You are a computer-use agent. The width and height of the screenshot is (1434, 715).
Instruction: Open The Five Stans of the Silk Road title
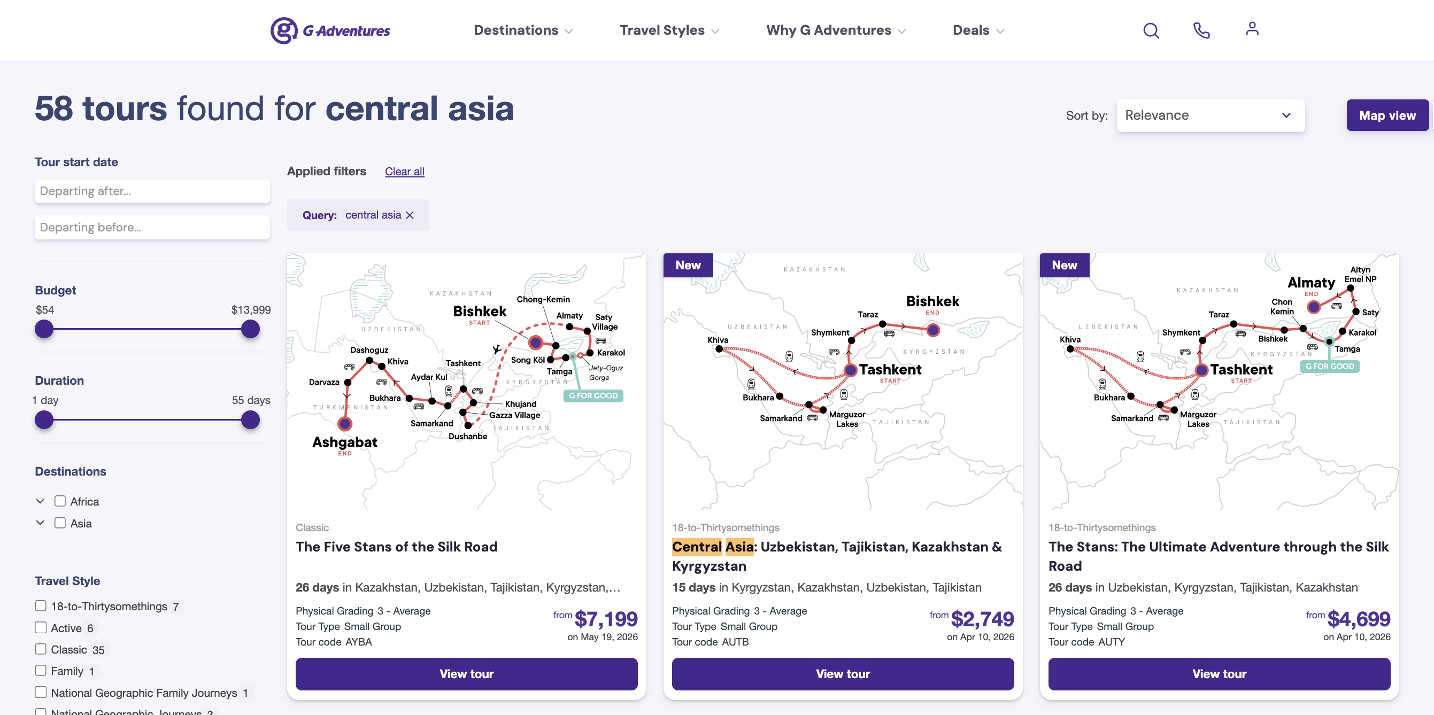[x=396, y=547]
